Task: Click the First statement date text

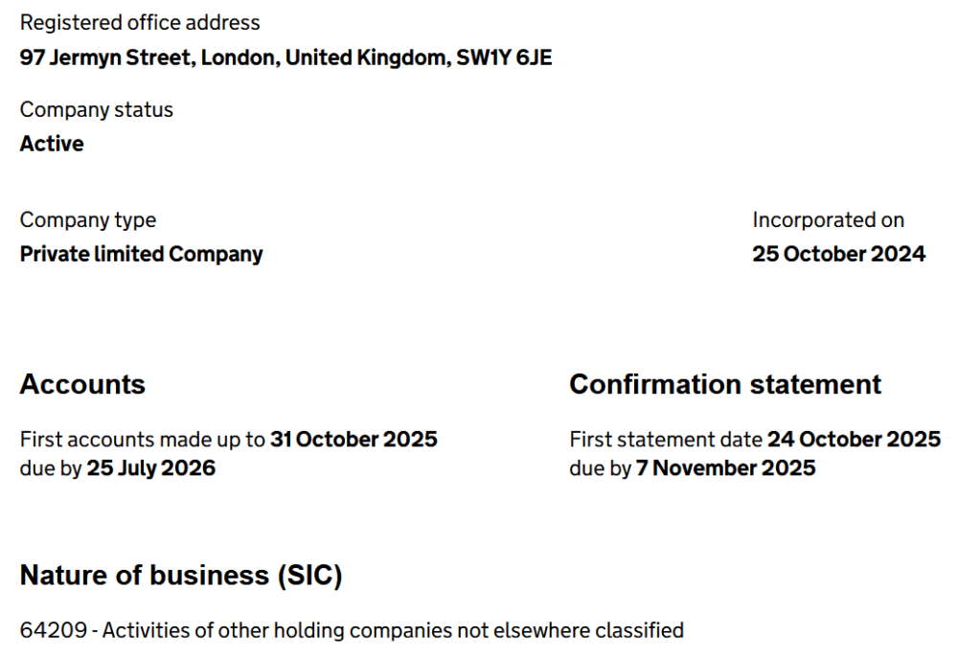Action: (666, 440)
